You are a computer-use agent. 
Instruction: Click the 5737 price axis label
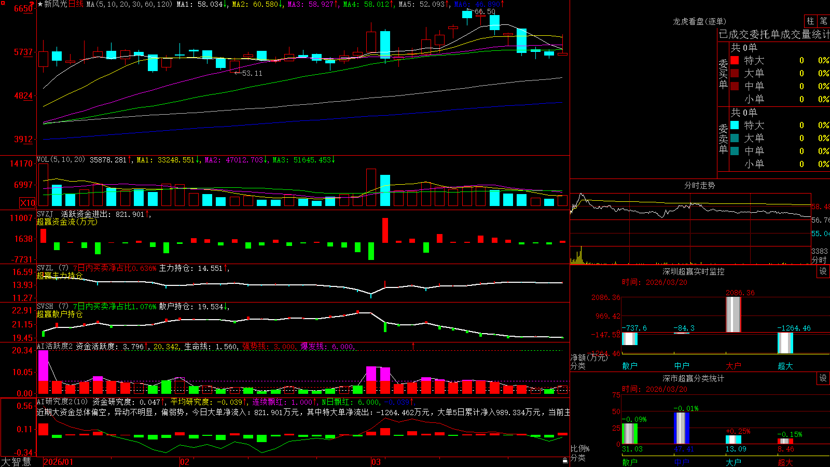tap(23, 52)
